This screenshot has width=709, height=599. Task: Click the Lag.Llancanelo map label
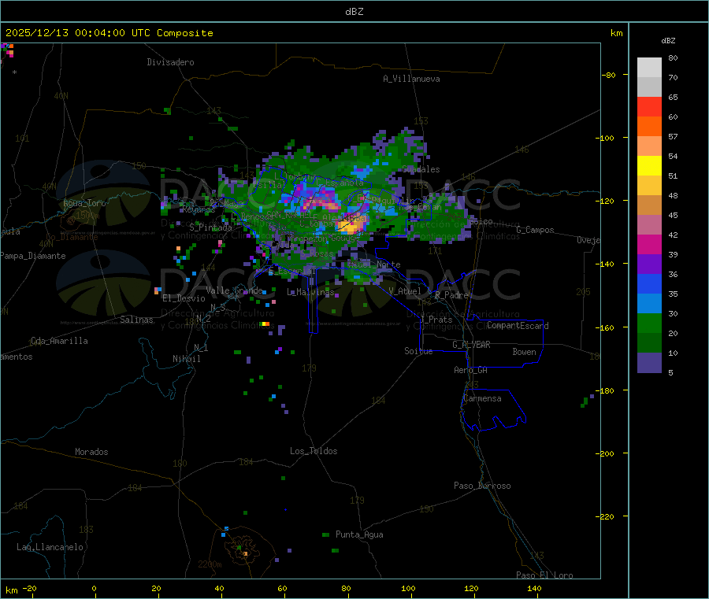[50, 548]
